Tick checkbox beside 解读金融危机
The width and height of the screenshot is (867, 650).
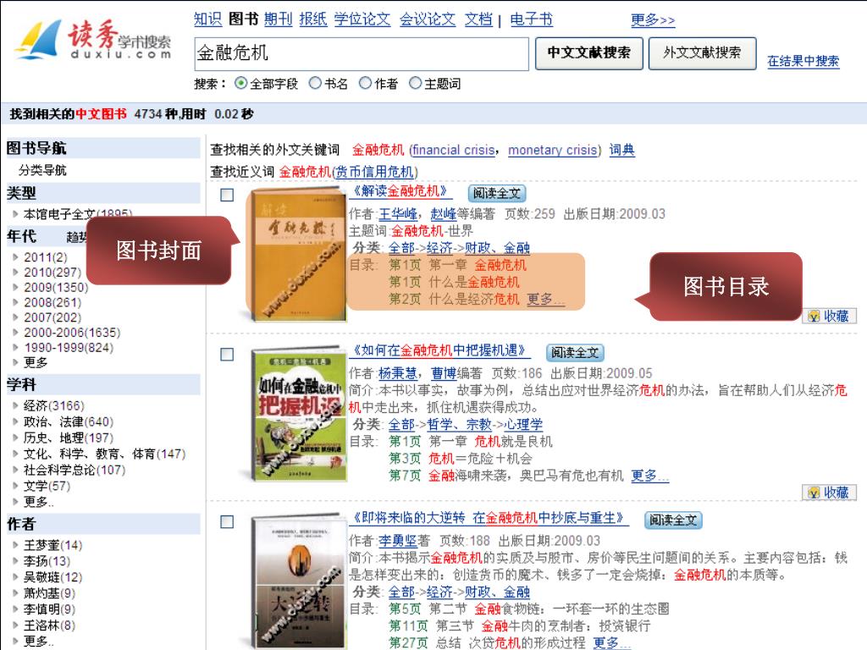click(x=227, y=195)
